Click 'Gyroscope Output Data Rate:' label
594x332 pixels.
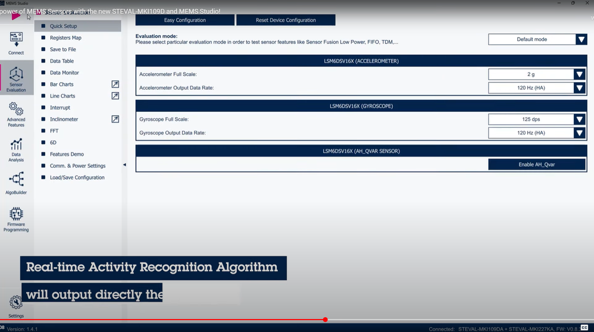[x=173, y=133]
